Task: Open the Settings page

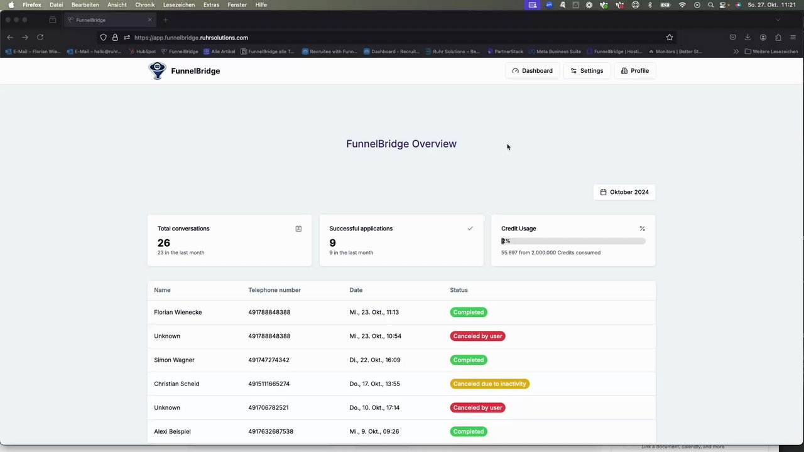Action: pos(587,71)
